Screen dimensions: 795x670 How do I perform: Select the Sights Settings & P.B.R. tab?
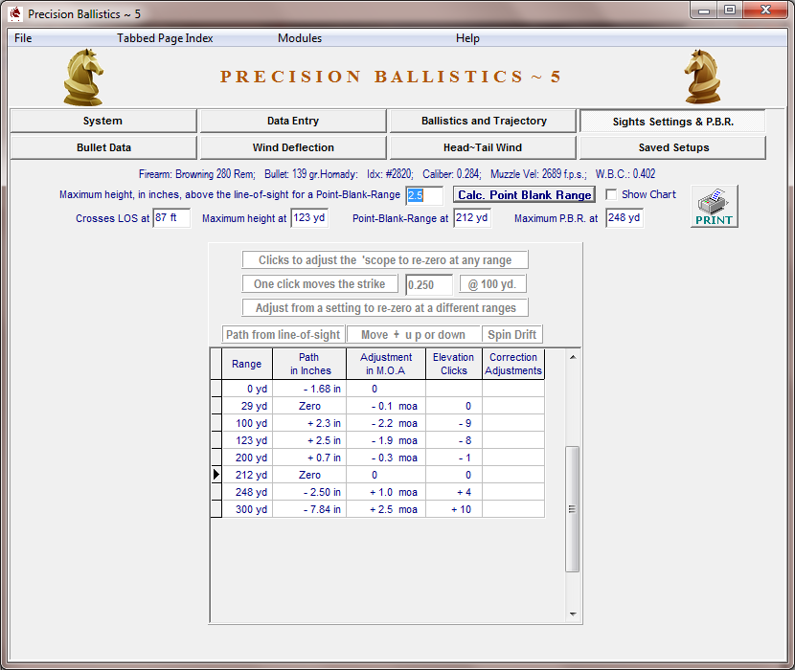672,122
